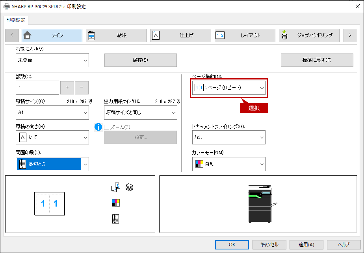Viewport: 364px width, 253px height.
Task: Open the ページ集約 dropdown
Action: click(x=228, y=88)
